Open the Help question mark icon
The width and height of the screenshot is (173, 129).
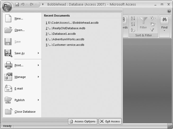(169, 11)
